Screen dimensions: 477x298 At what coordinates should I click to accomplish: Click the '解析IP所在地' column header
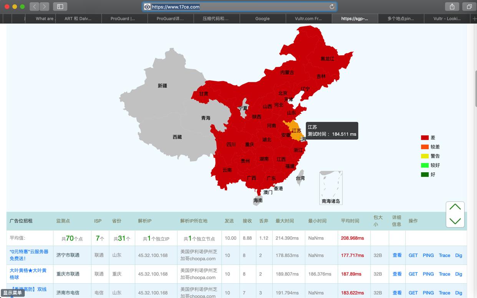tap(194, 221)
